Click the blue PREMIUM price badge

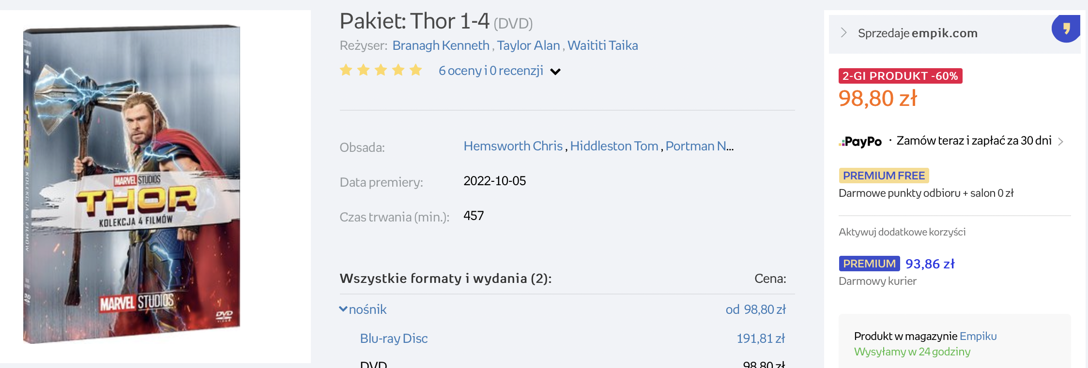coord(869,264)
